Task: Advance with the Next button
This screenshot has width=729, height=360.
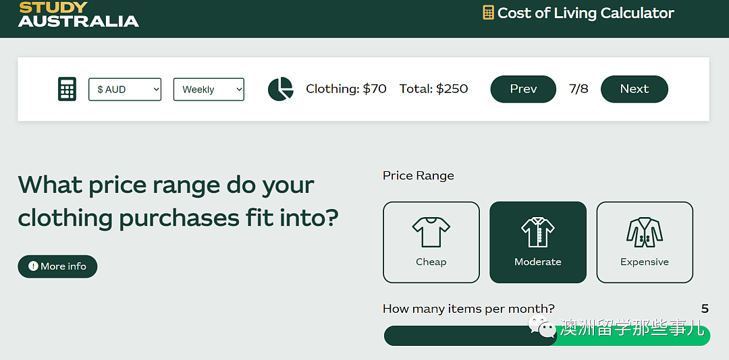Action: [x=634, y=89]
